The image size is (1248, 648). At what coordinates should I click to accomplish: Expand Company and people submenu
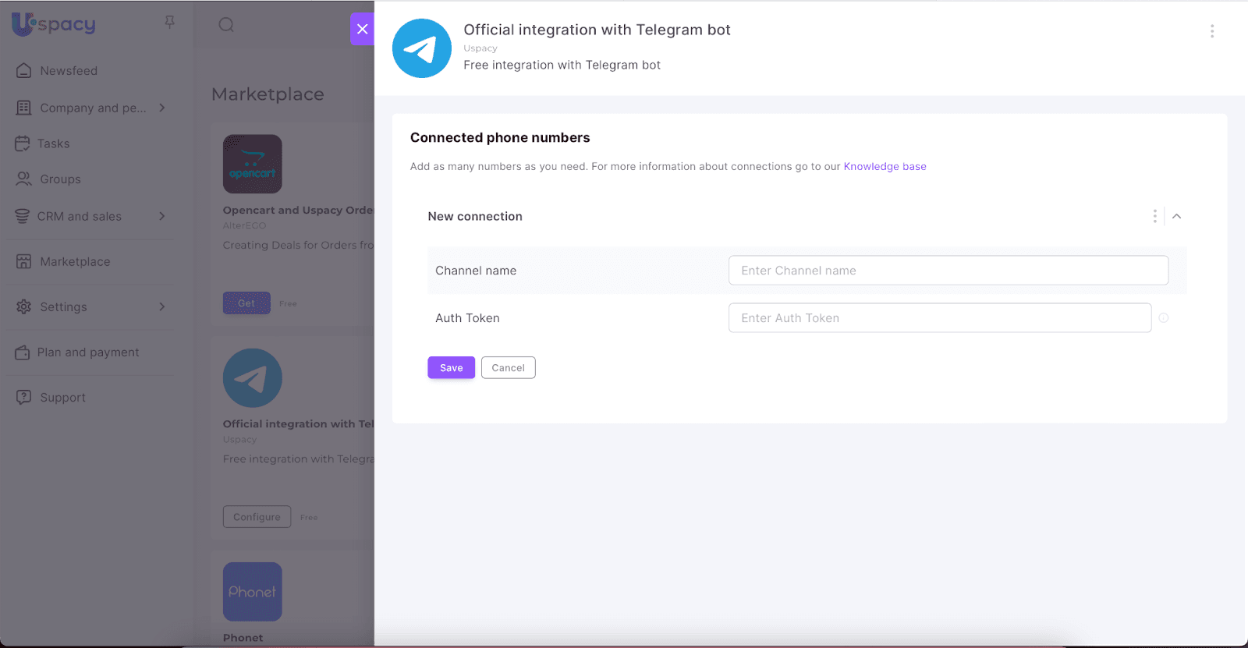coord(162,108)
